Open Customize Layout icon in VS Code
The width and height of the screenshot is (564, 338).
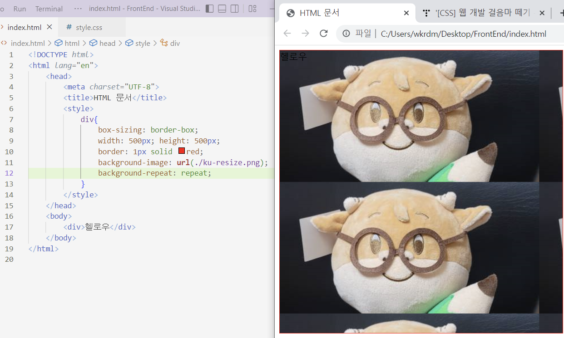click(252, 9)
